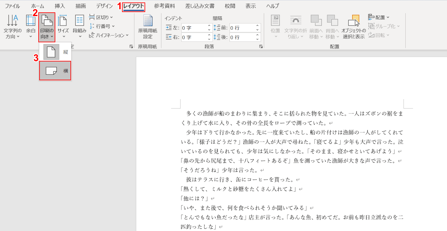The image size is (447, 231).
Task: Open the 配置 align dropdown
Action: [379, 17]
